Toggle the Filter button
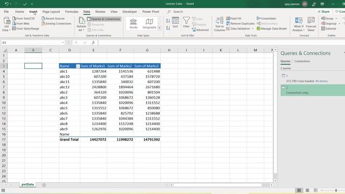Screen dimensions: 345x194 coord(186,23)
